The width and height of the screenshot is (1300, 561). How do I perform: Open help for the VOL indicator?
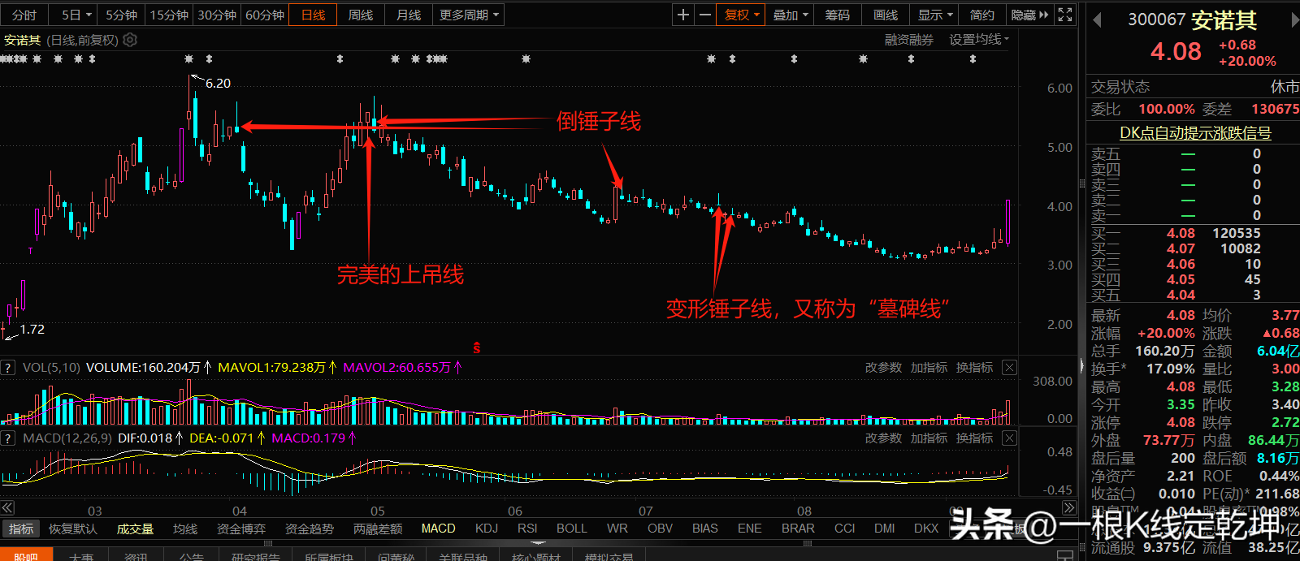9,368
